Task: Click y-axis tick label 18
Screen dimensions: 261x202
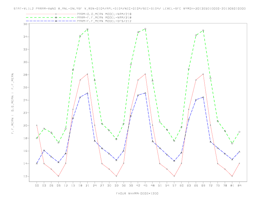Action: tap(25, 138)
